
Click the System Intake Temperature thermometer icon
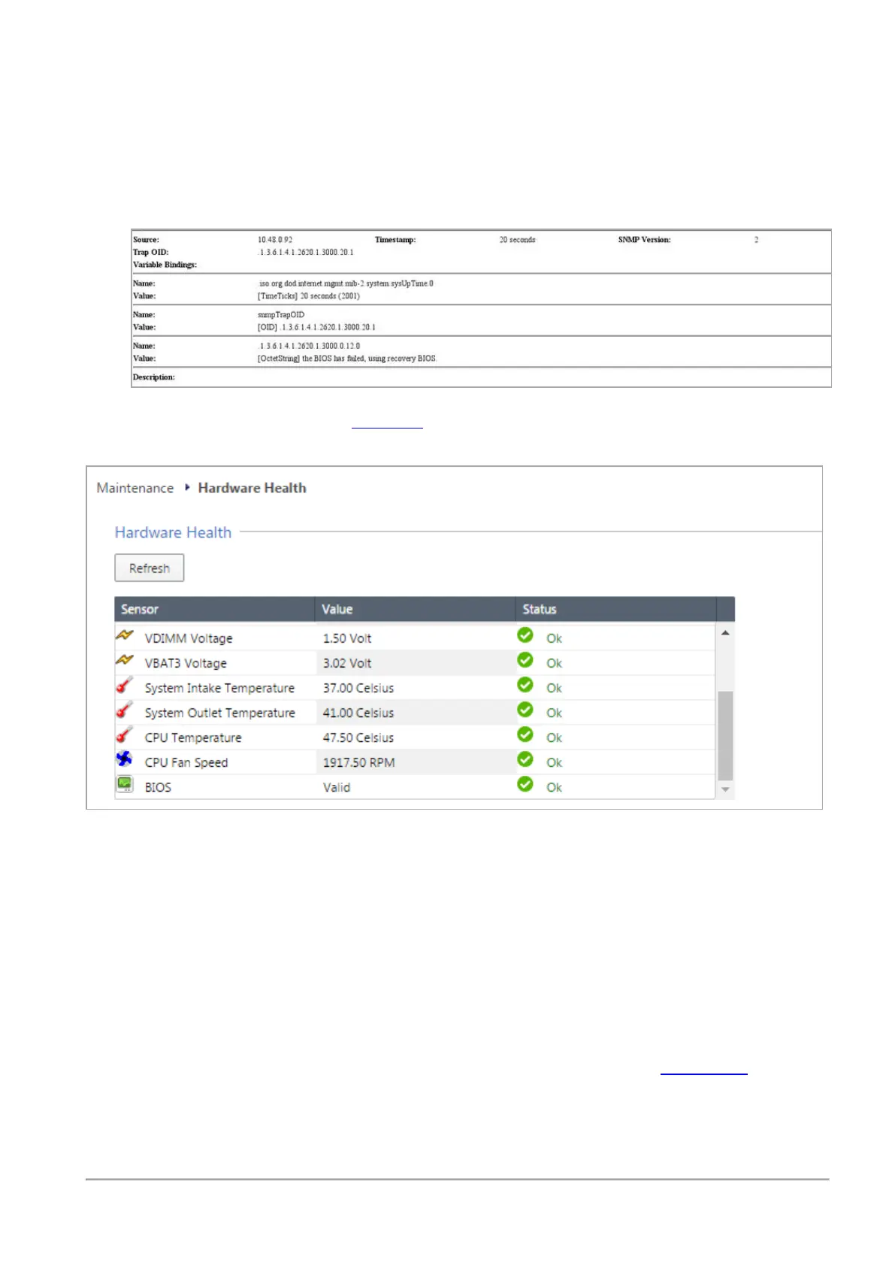tap(124, 686)
